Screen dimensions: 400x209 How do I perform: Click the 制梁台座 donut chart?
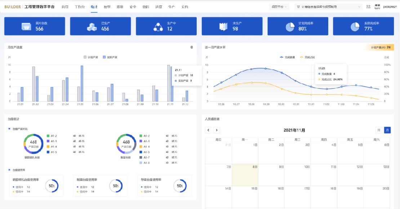pyautogui.click(x=126, y=144)
